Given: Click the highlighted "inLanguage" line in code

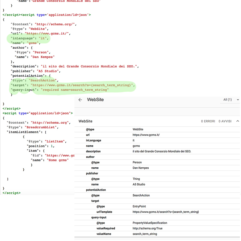Looking at the screenshot, I should (29, 38).
